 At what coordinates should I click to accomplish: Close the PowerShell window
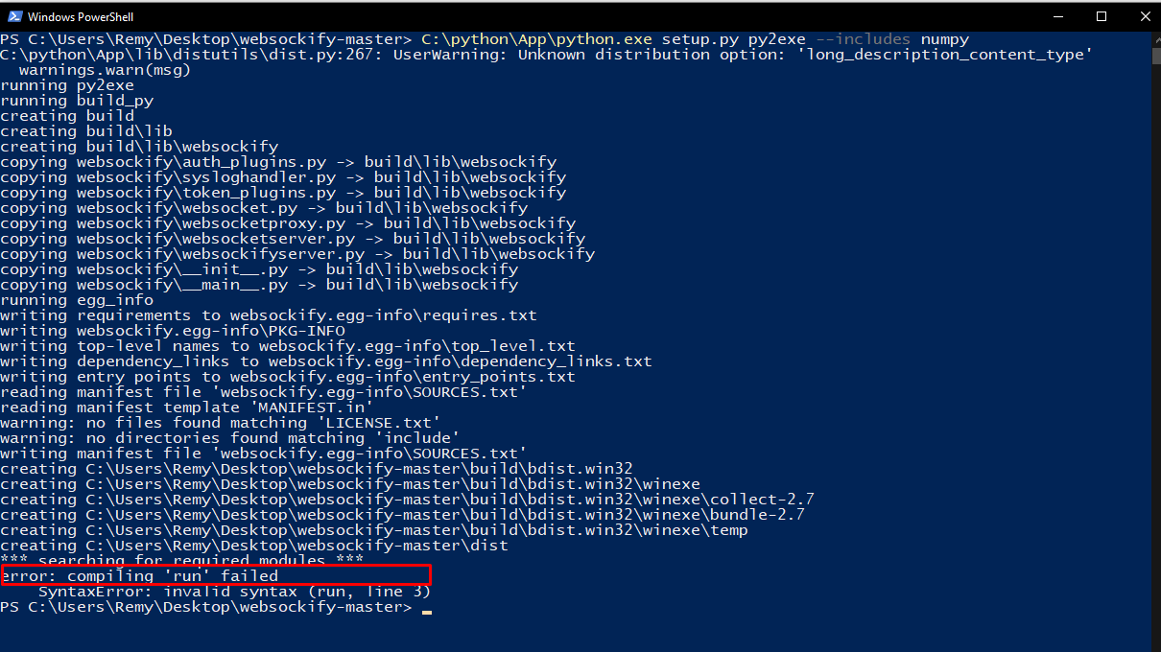tap(1145, 16)
